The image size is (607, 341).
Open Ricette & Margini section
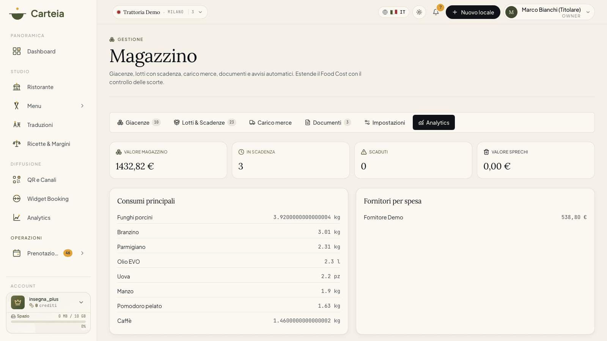tap(48, 144)
